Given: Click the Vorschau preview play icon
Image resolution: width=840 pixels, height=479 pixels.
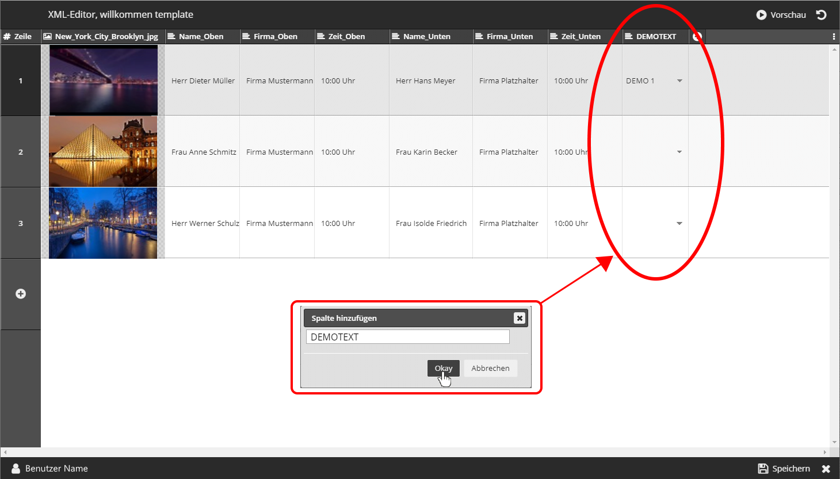Looking at the screenshot, I should tap(761, 15).
